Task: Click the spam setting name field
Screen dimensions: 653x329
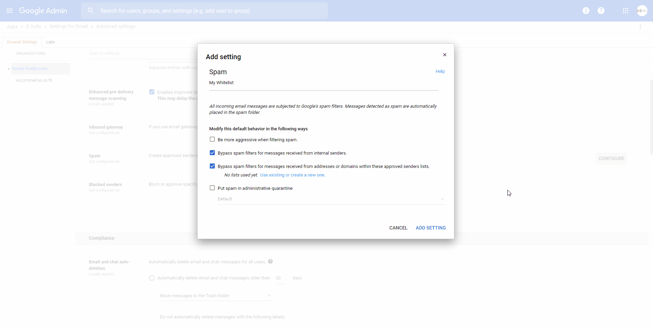Action: click(x=323, y=83)
